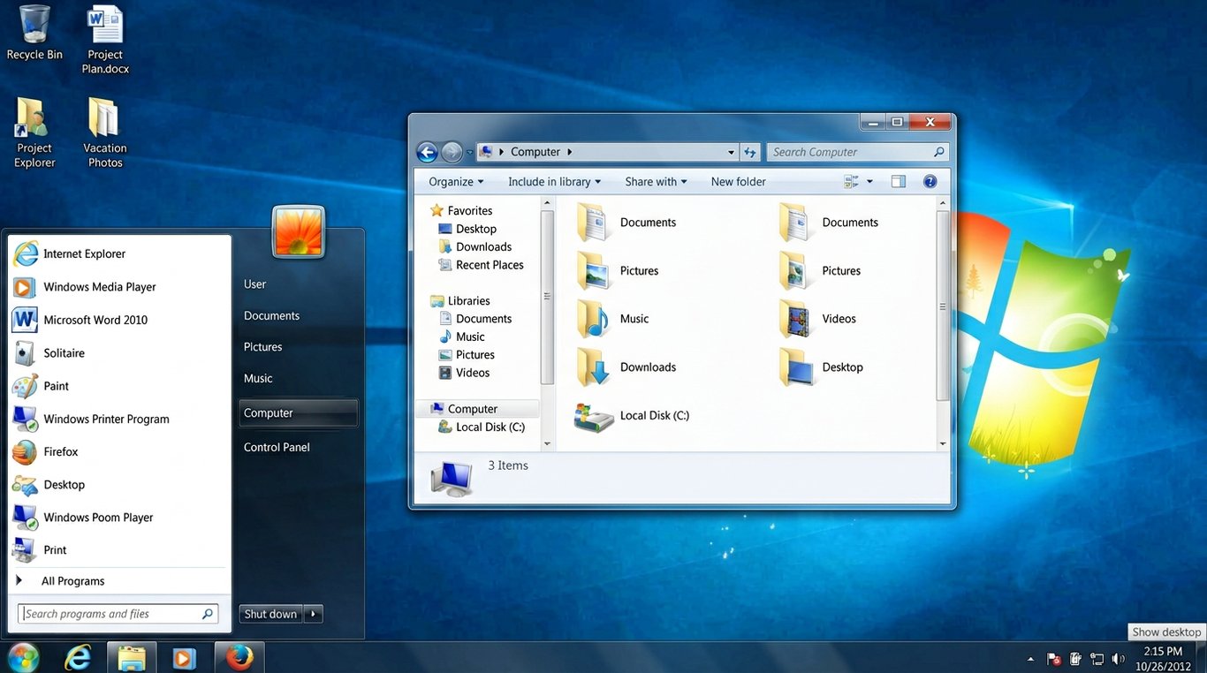Screen dimensions: 1207x673
Task: Open Solitaire from the Start menu
Action: [65, 352]
